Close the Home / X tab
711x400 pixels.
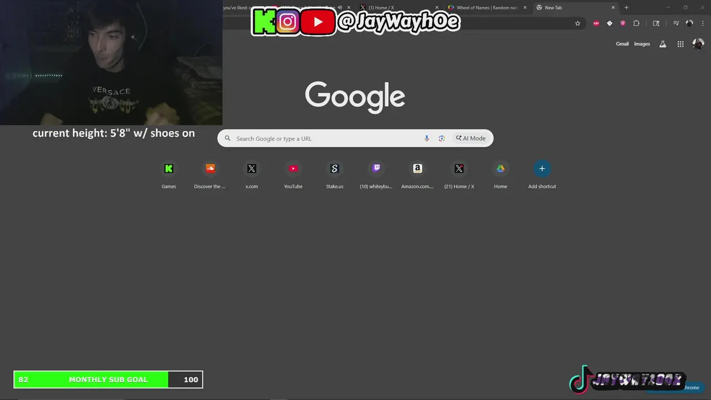point(437,8)
